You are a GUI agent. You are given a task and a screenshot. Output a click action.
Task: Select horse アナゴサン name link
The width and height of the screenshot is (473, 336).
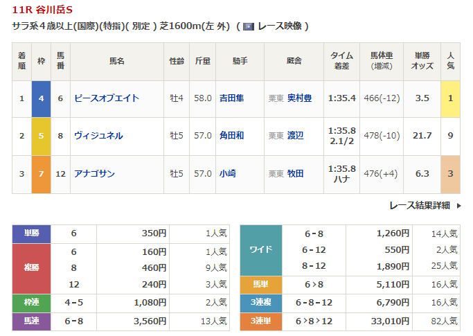(x=94, y=174)
